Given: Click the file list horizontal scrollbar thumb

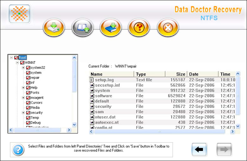Looking at the screenshot, I should (159, 132).
